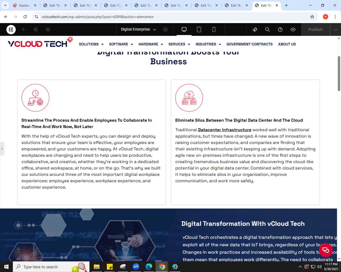Viewport: 341px width, 272px height.
Task: Expand the collapsed Elementor side panel
Action: [2, 148]
